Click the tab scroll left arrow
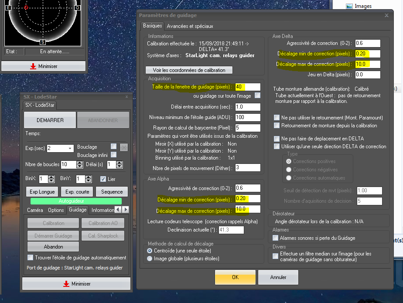 click(118, 209)
